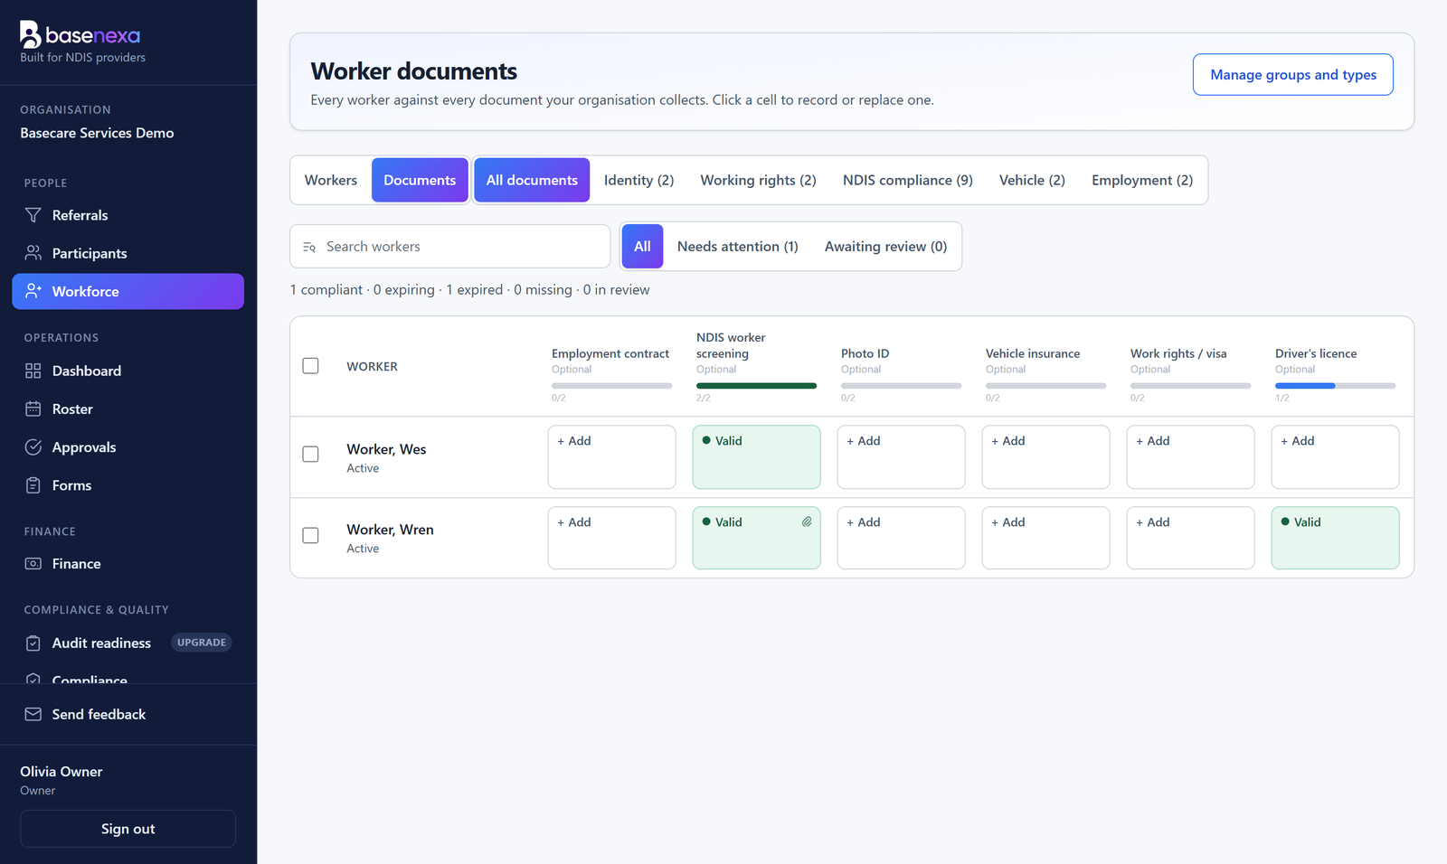This screenshot has height=864, width=1447.
Task: Click the Approvals checkmark icon
Action: pos(33,447)
